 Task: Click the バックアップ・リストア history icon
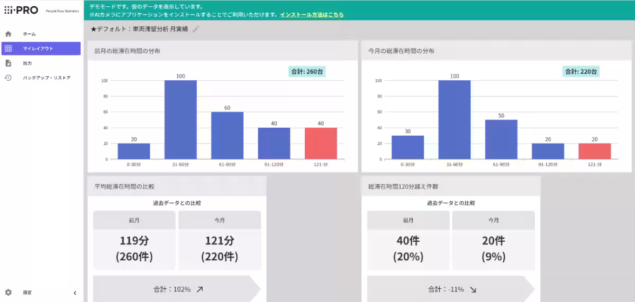(x=8, y=78)
